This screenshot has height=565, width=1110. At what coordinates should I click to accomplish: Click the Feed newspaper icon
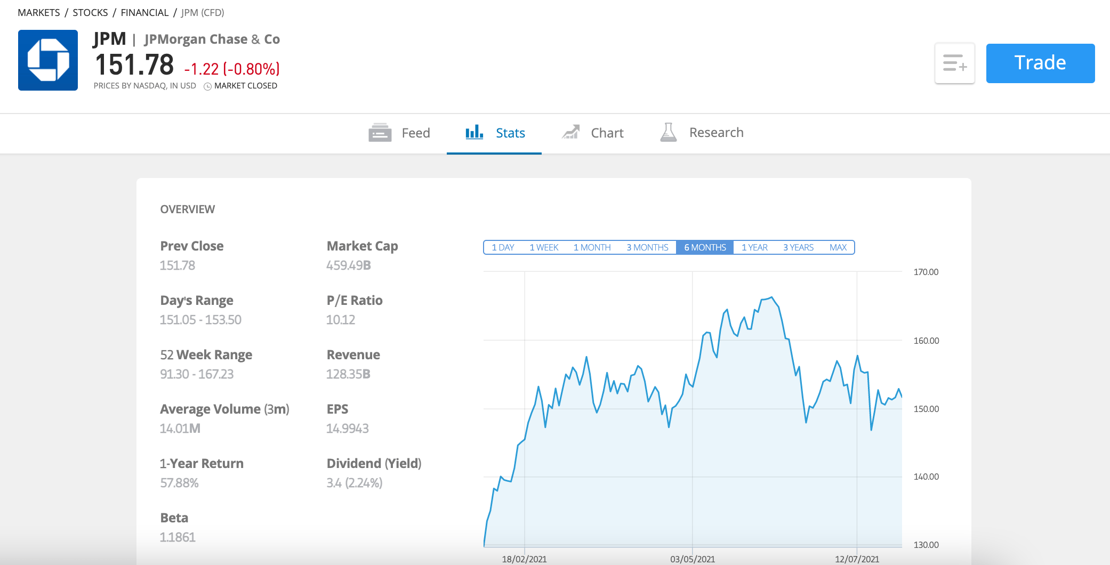(380, 133)
